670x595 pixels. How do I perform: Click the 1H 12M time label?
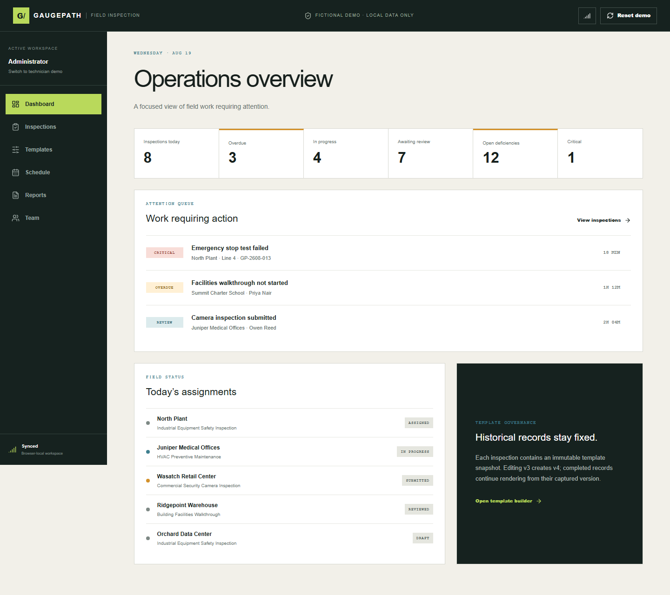[611, 288]
